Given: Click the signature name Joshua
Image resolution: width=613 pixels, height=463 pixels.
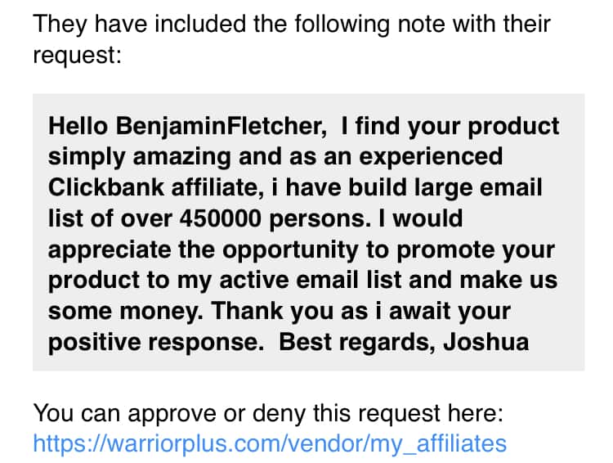Looking at the screenshot, I should tap(486, 342).
